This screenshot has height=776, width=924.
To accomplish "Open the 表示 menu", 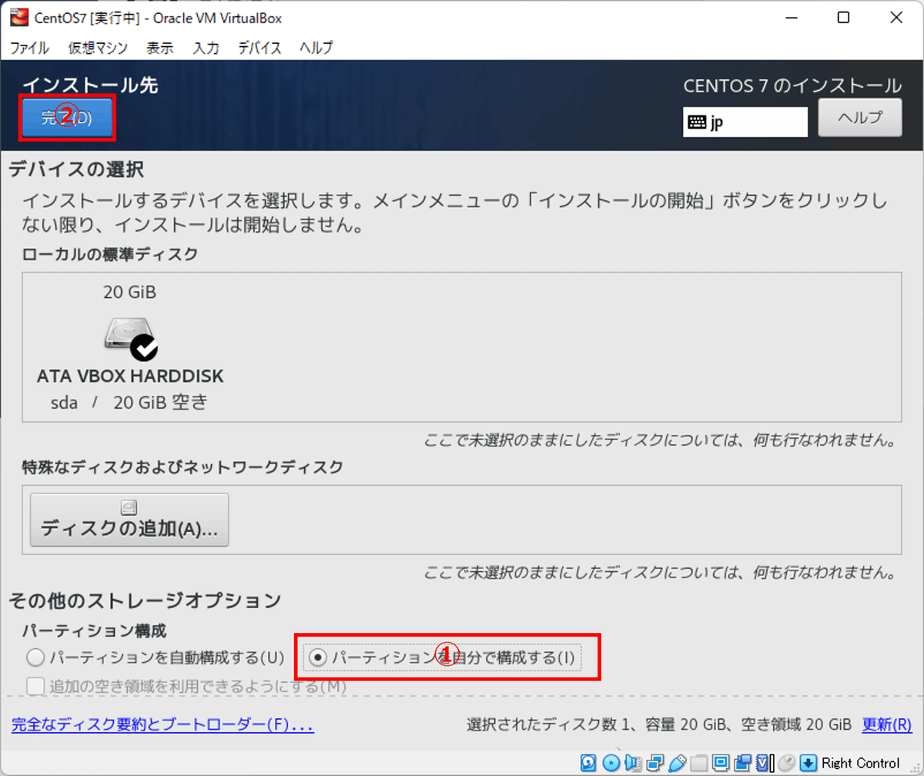I will [159, 48].
